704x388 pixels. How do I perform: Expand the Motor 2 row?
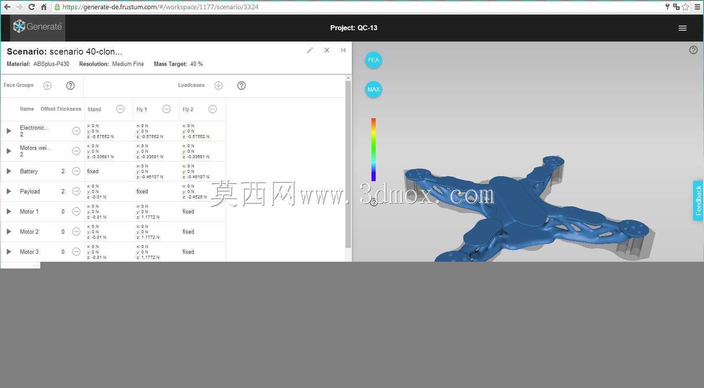9,232
